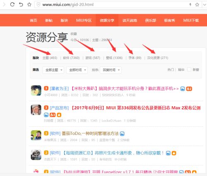Click the [软件] tag on 番茄ToDo post
Image resolution: width=207 pixels, height=176 pixels.
click(x=55, y=134)
